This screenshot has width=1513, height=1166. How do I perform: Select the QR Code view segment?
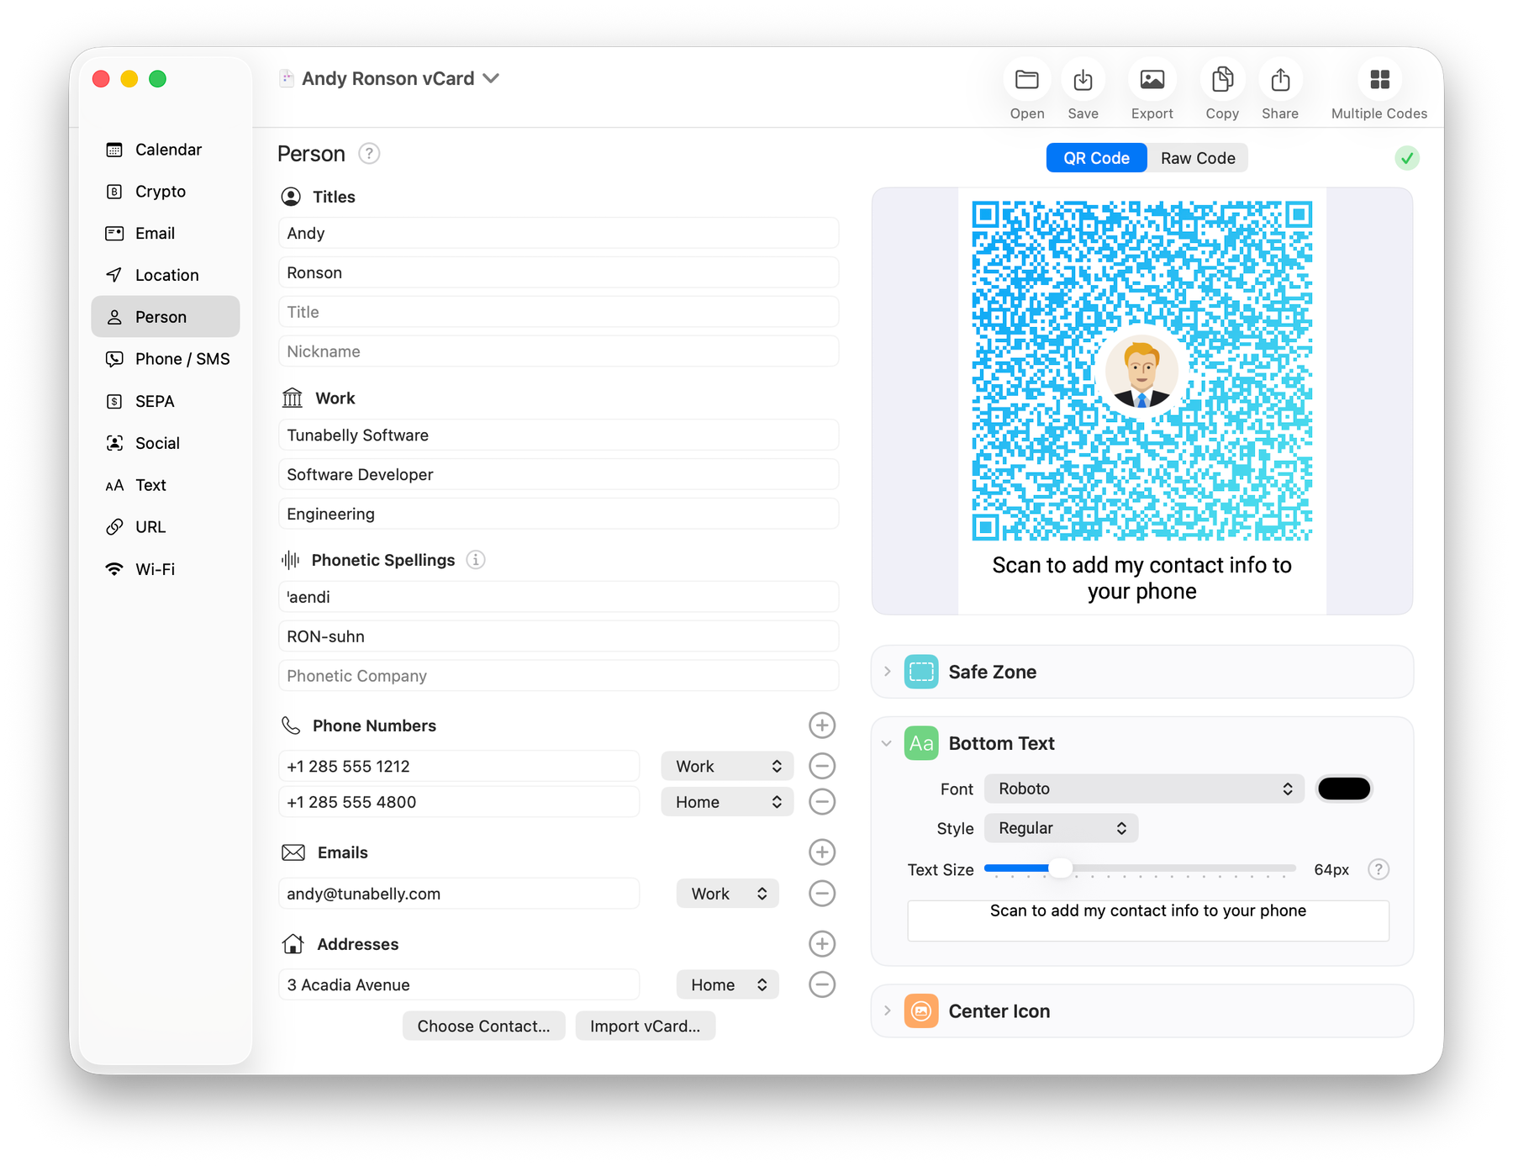click(x=1096, y=158)
